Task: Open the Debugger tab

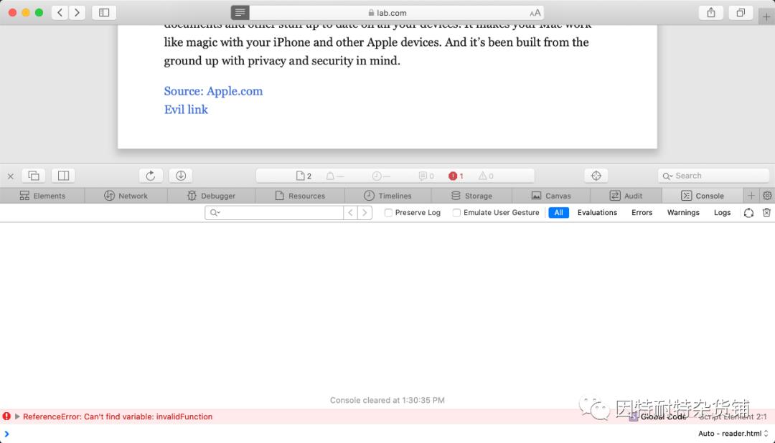Action: click(x=212, y=196)
